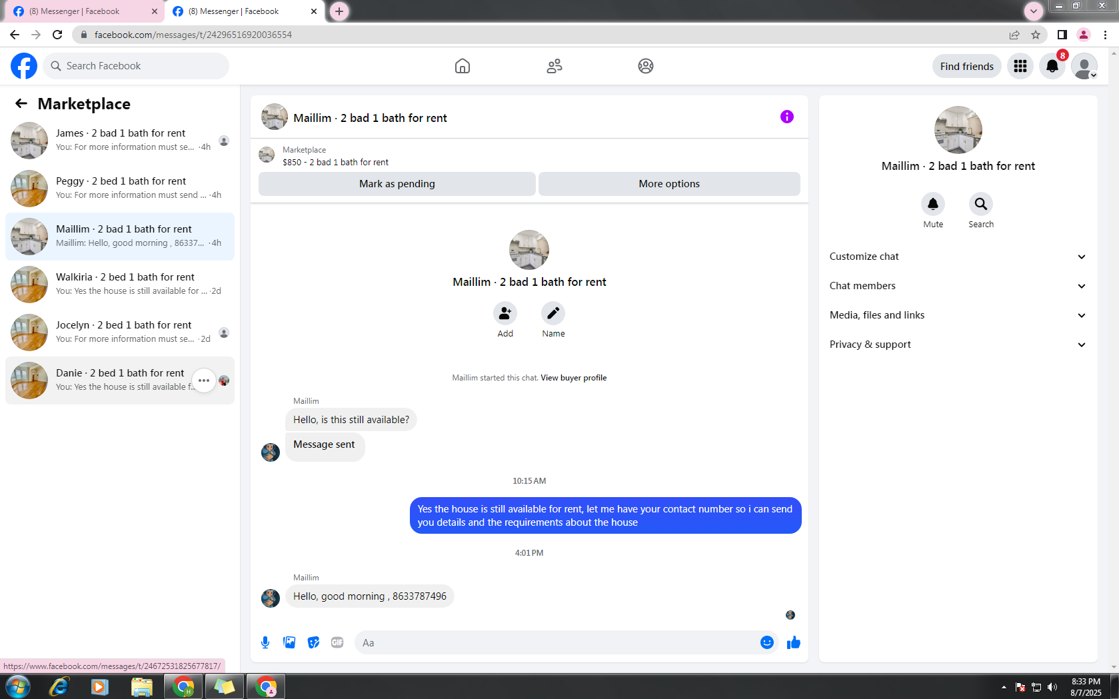This screenshot has width=1119, height=699.
Task: Click Maillim's listing thumbnail in chat header
Action: click(275, 117)
